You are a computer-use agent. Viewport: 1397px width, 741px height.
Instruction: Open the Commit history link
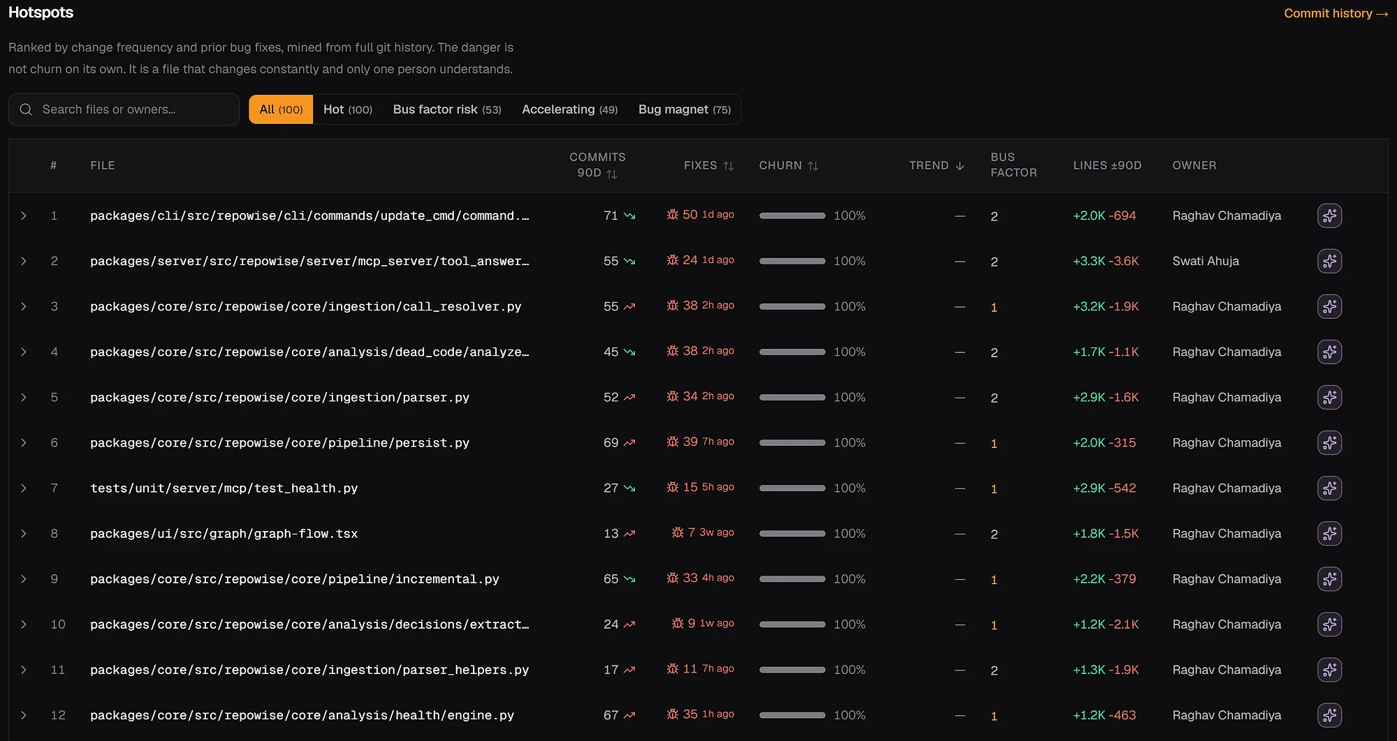[1336, 13]
